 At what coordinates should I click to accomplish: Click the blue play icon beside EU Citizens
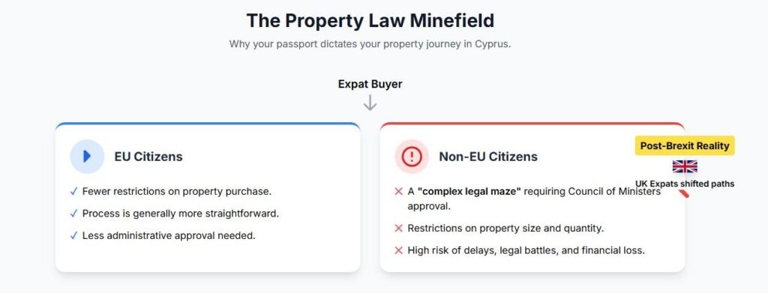click(87, 157)
